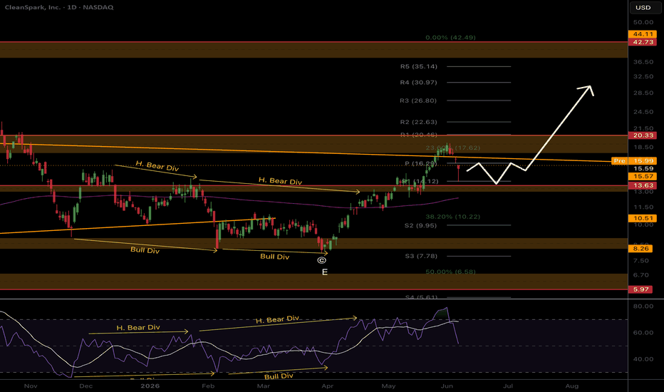Select the 44.11 price label
The image size is (664, 392).
point(643,34)
